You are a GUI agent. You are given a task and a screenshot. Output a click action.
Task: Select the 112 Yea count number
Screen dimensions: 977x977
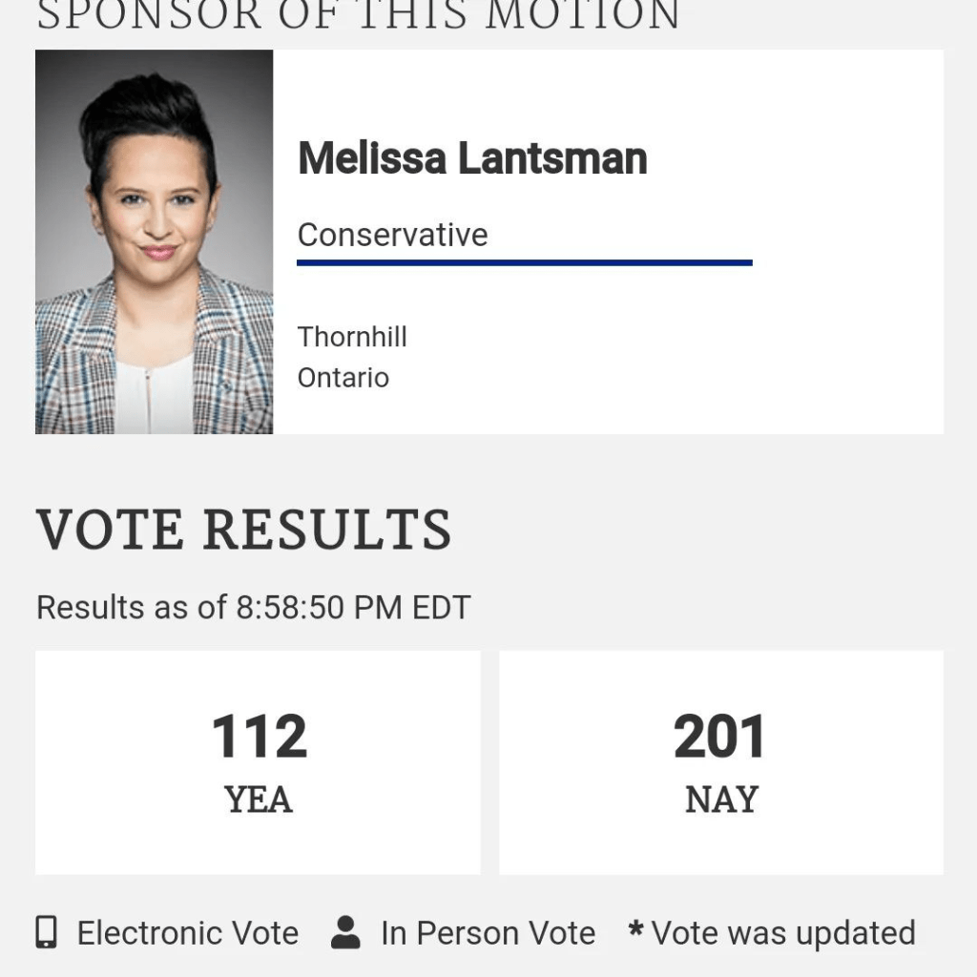coord(260,738)
